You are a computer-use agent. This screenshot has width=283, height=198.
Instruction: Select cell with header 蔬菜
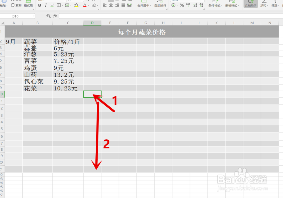click(38, 42)
